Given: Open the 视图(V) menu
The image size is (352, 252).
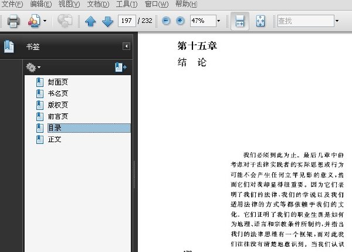Looking at the screenshot, I should [x=69, y=4].
